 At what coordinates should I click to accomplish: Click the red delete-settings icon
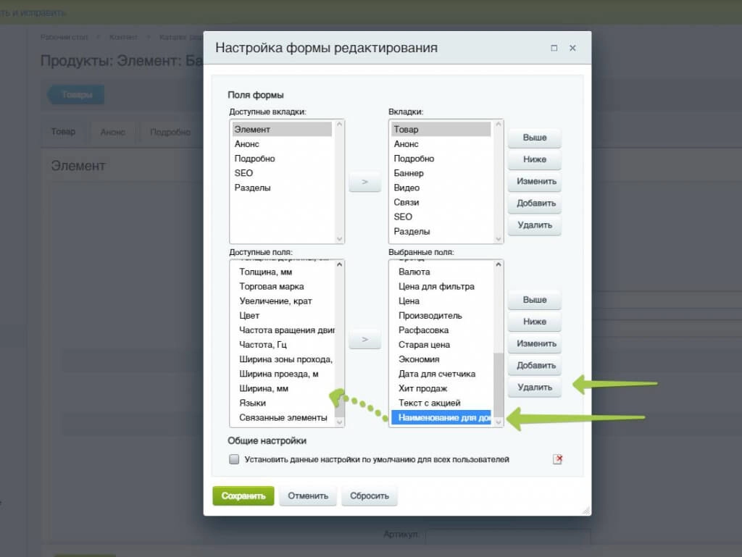[x=557, y=459]
